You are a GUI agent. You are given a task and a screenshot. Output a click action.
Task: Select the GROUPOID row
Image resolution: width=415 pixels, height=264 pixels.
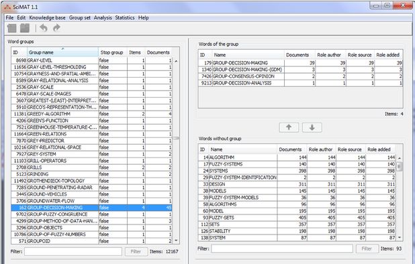(91, 241)
